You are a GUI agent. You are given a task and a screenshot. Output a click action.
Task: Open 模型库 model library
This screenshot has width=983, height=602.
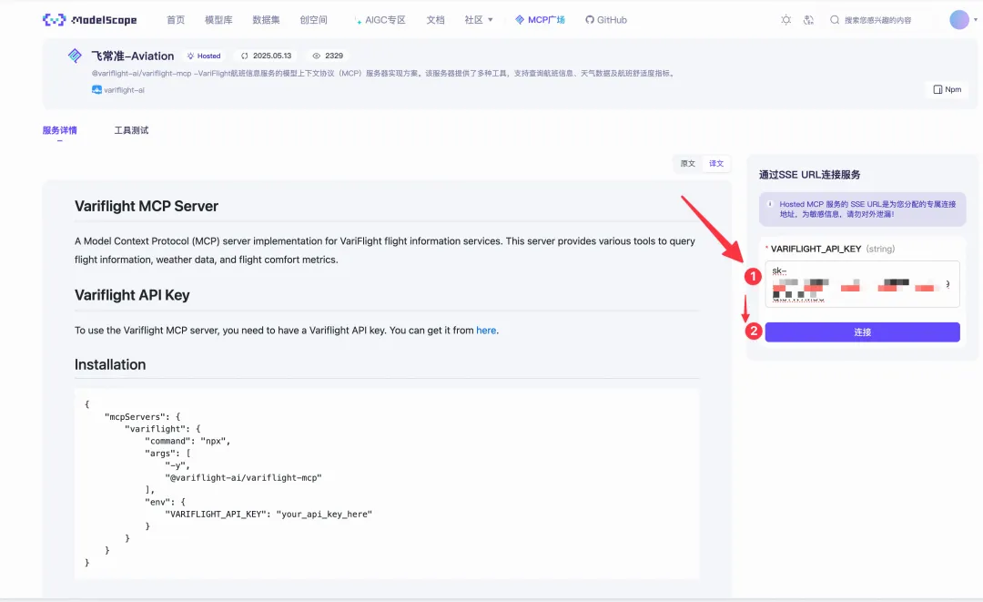tap(218, 20)
